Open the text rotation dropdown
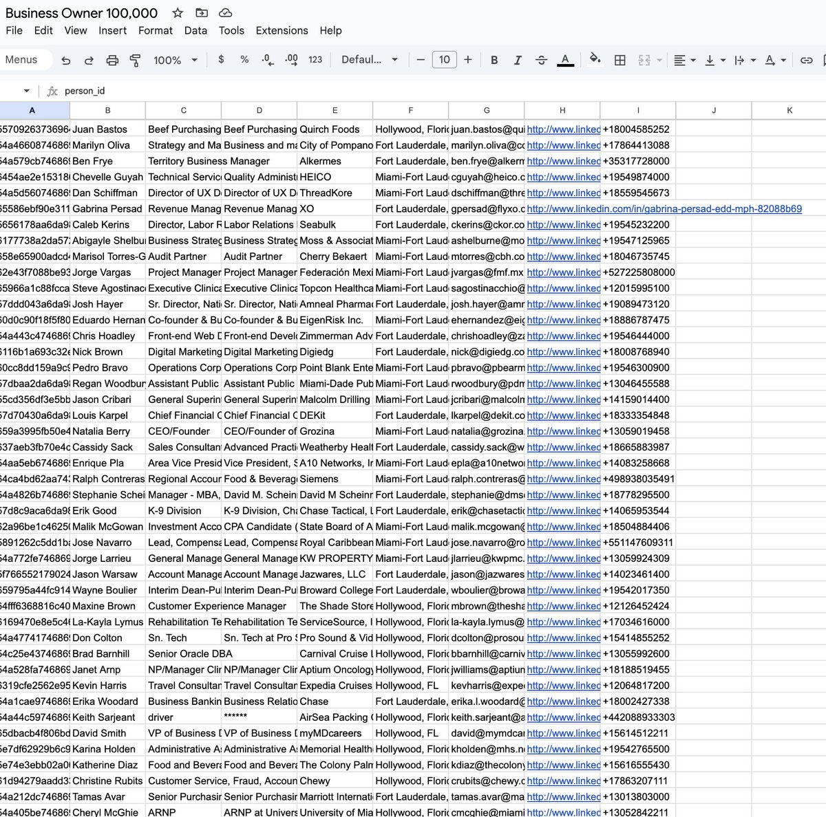 [x=775, y=61]
